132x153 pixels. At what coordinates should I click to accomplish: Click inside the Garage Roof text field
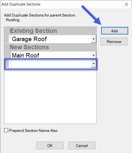tap(51, 39)
